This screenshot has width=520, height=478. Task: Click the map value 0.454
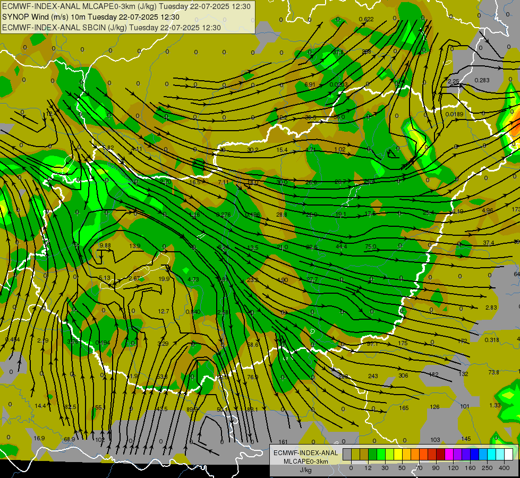coord(12,340)
